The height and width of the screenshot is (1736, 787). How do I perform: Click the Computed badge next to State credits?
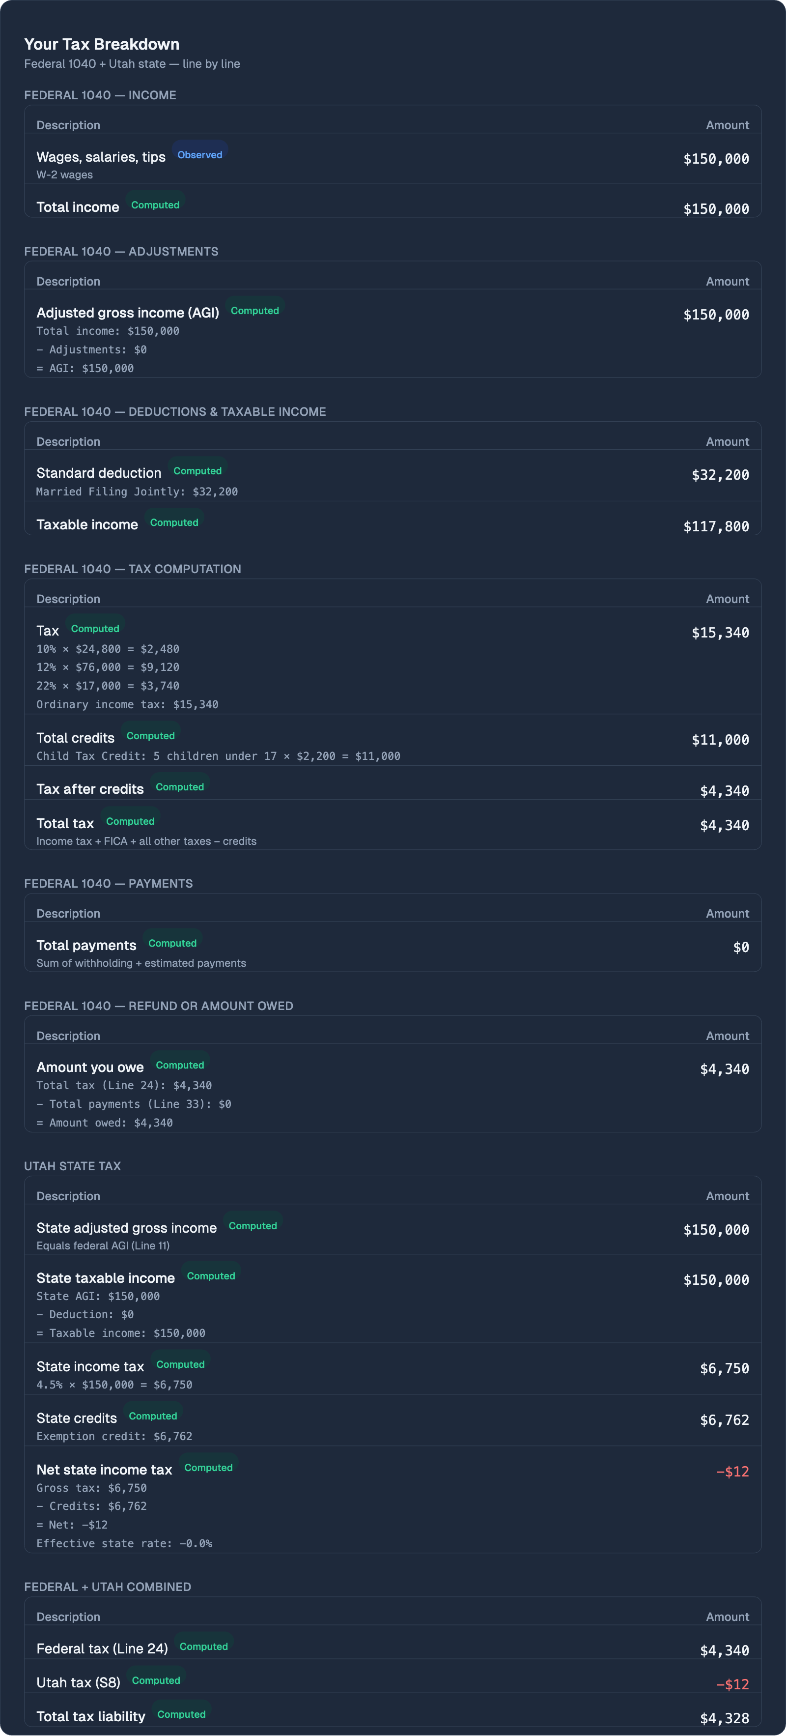coord(153,1417)
